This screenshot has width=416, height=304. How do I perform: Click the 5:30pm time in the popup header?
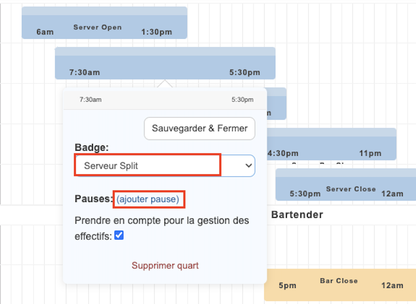(242, 100)
